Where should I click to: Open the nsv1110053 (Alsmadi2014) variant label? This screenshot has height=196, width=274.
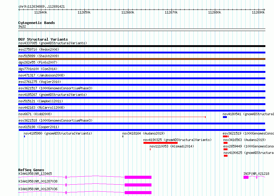[x=172, y=146]
